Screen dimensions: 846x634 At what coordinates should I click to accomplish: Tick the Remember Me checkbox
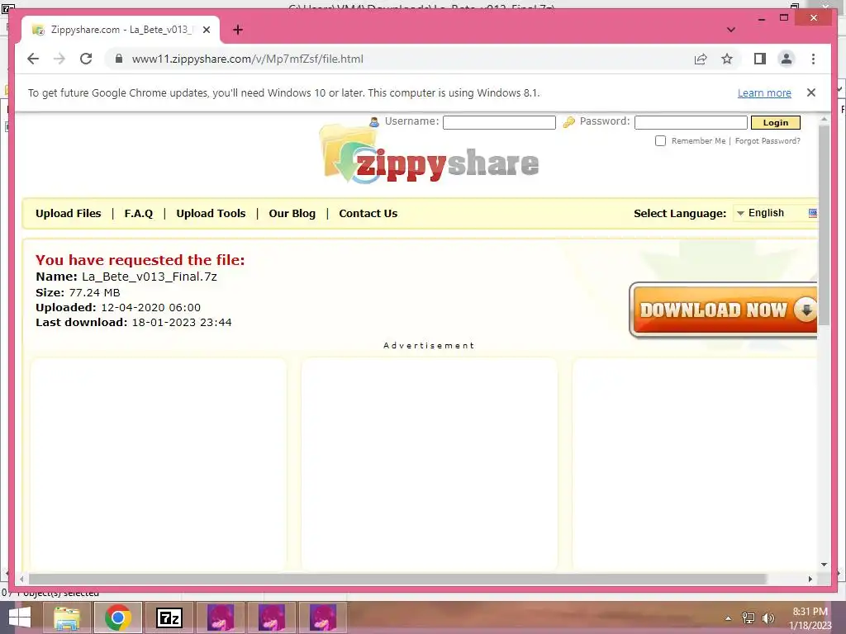coord(660,140)
